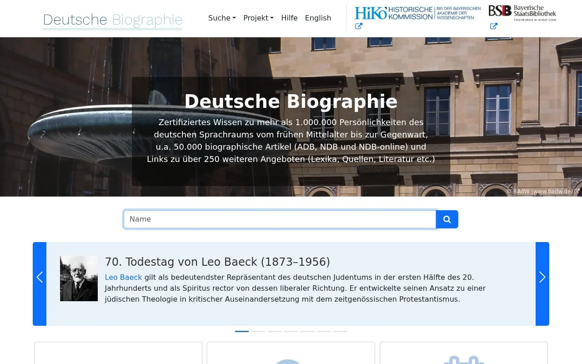This screenshot has height=364, width=582.
Task: Click the Historische Kommission logo
Action: (417, 13)
